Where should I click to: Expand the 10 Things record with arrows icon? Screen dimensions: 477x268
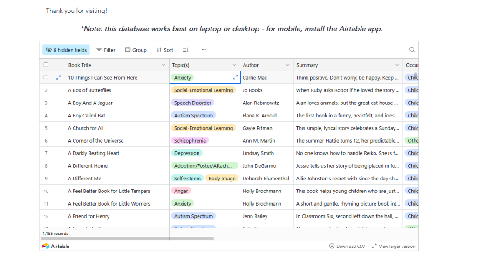[x=59, y=78]
